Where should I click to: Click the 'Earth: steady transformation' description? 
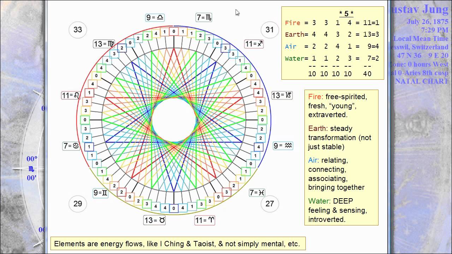point(340,138)
